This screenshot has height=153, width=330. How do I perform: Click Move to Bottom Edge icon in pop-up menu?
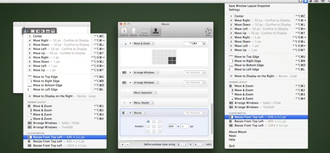[x=30, y=85]
